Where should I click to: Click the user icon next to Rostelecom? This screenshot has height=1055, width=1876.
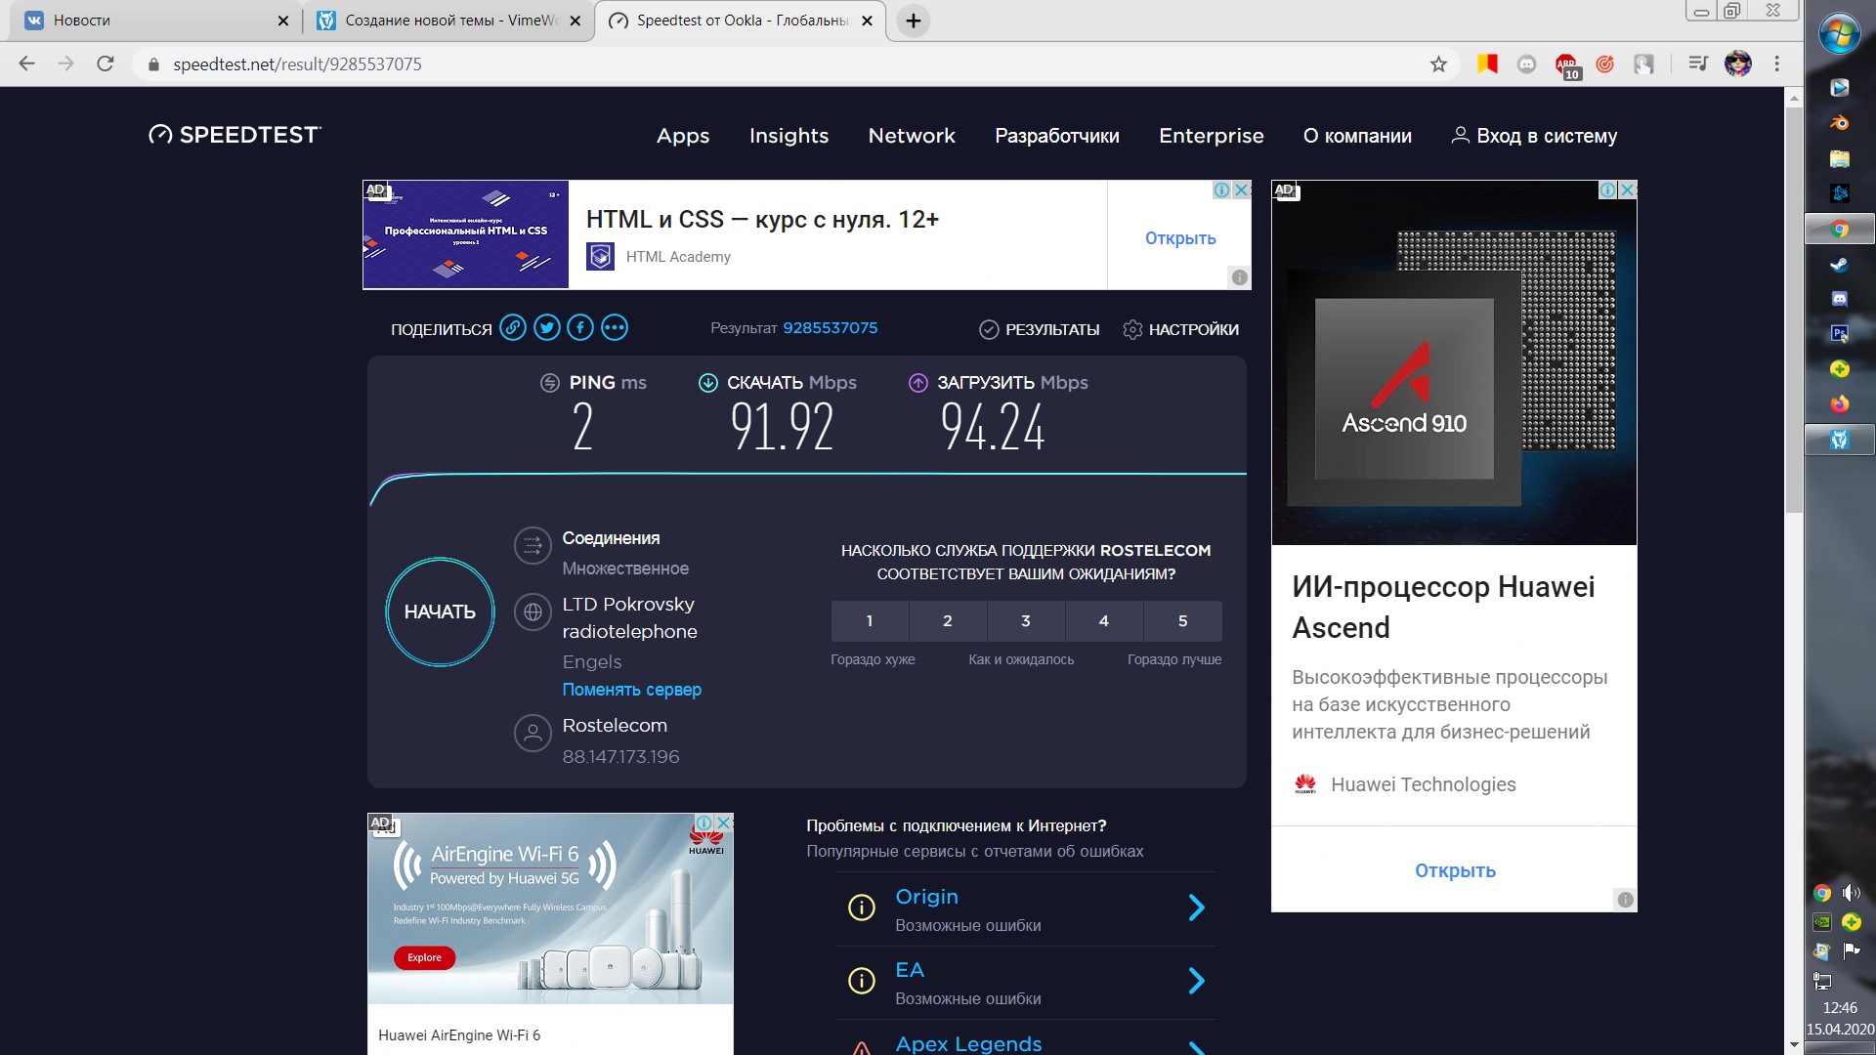tap(533, 733)
